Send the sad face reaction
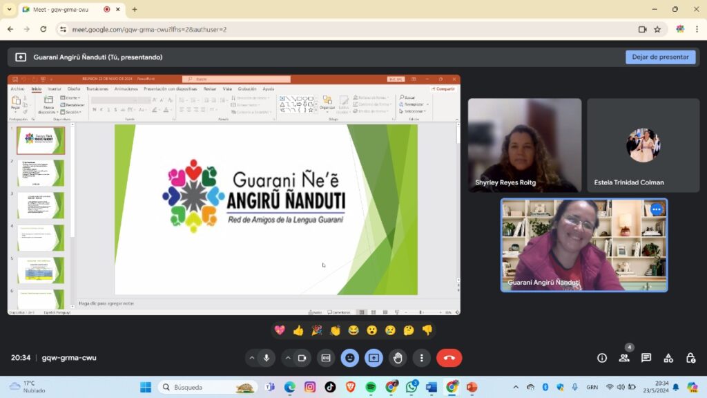 [391, 330]
